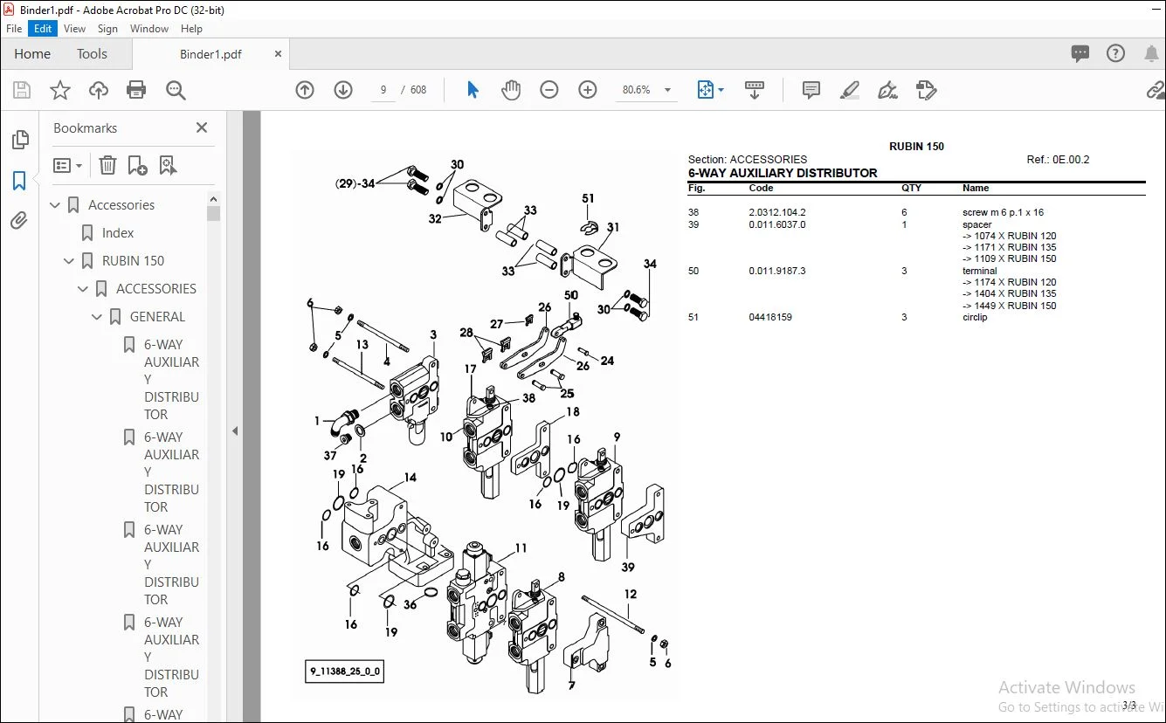Enable scrolling mode from the toolbar

click(755, 90)
